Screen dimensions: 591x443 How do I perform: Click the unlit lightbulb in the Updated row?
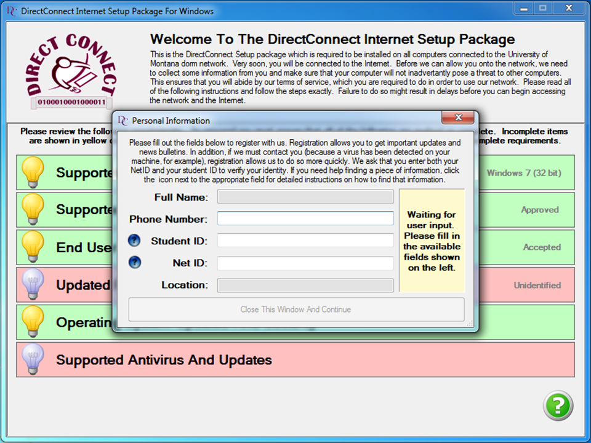click(x=33, y=284)
